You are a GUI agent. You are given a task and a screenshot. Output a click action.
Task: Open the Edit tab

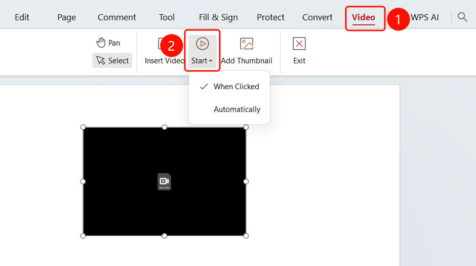coord(22,17)
